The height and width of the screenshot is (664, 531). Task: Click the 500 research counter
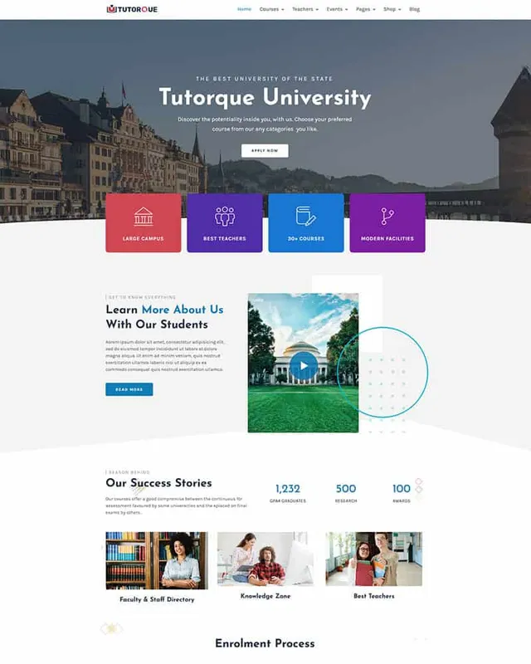coord(346,493)
